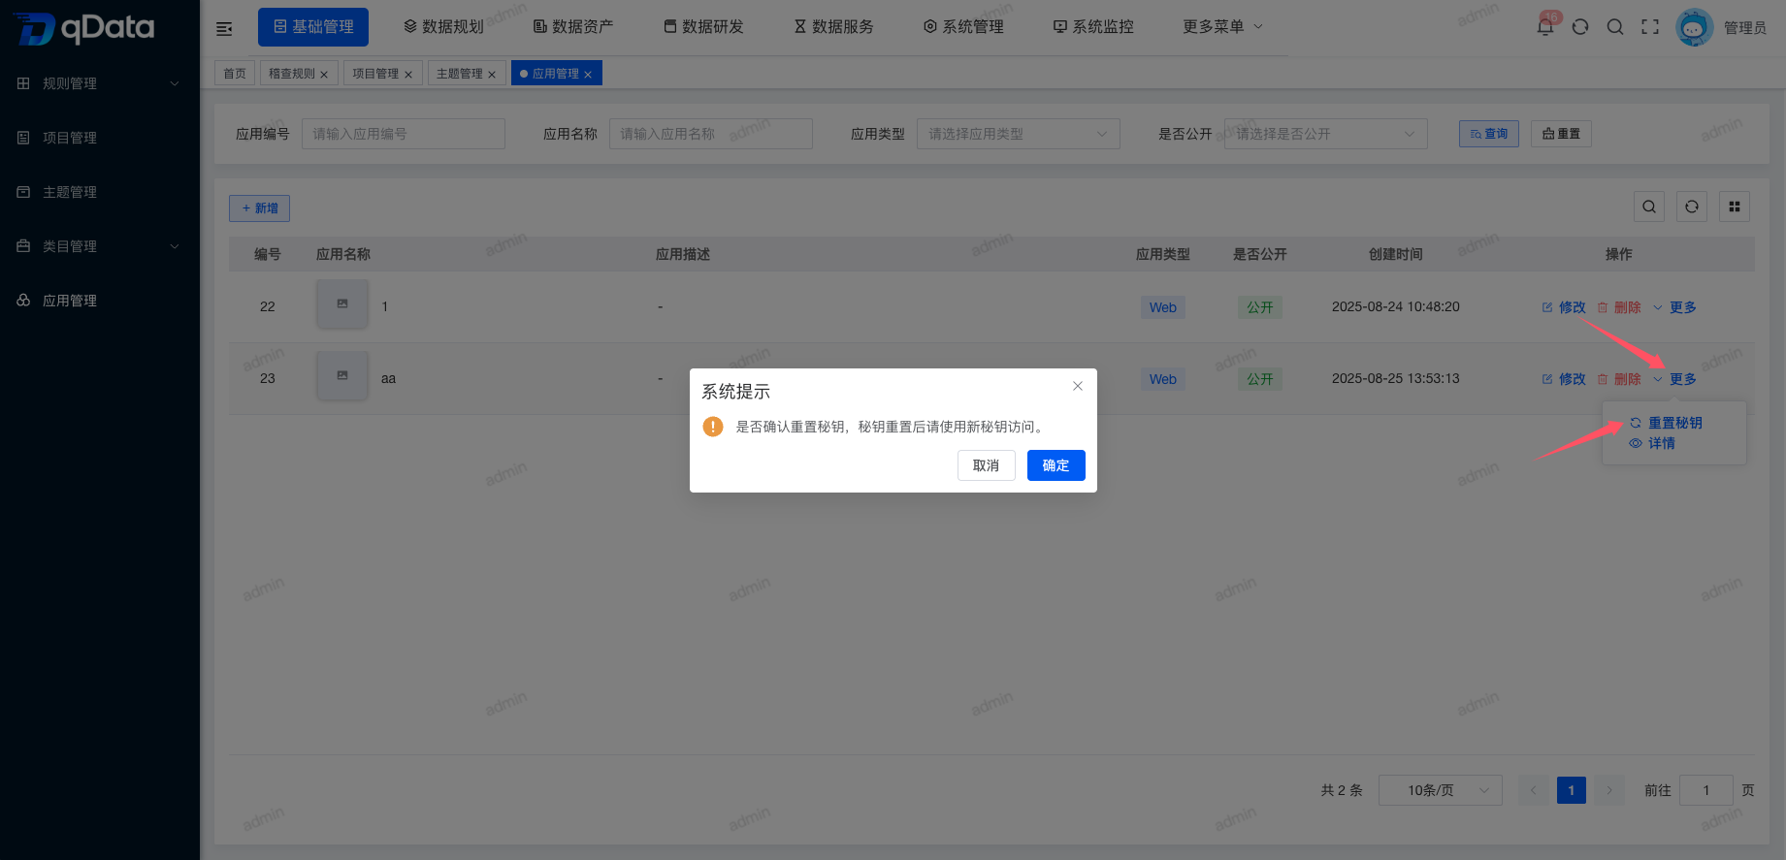The width and height of the screenshot is (1786, 860).
Task: Open the 应用类型 select dropdown
Action: tap(1019, 134)
